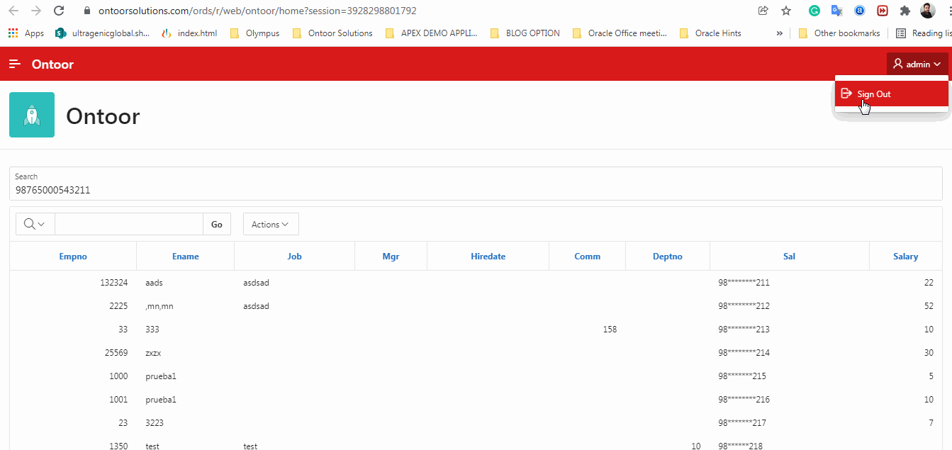
Task: Open the Ontoor navigation hamburger menu
Action: 15,64
